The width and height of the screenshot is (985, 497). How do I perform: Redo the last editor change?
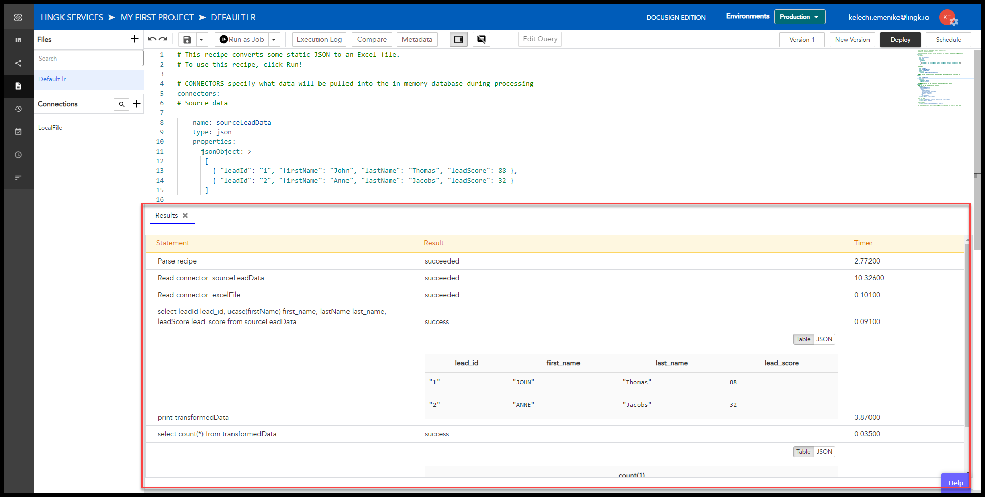point(163,39)
